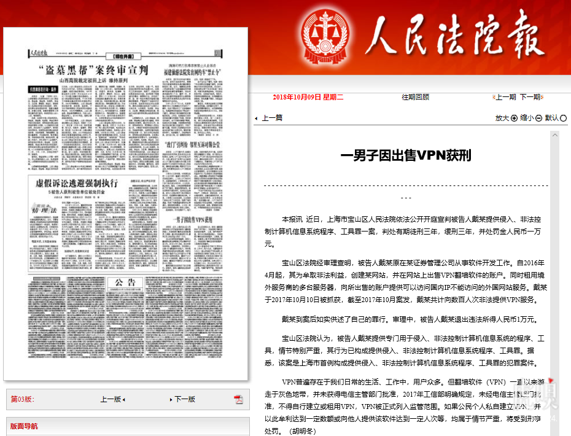The height and width of the screenshot is (436, 571).
Task: Go to the previous issue 上一期
Action: (505, 97)
